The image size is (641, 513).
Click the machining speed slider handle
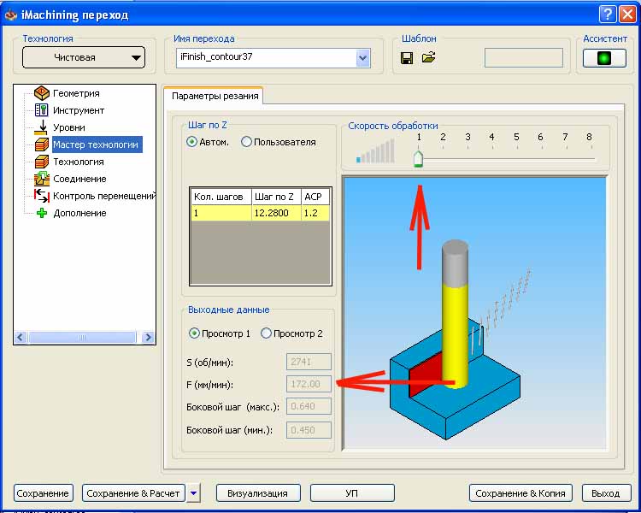[x=418, y=158]
